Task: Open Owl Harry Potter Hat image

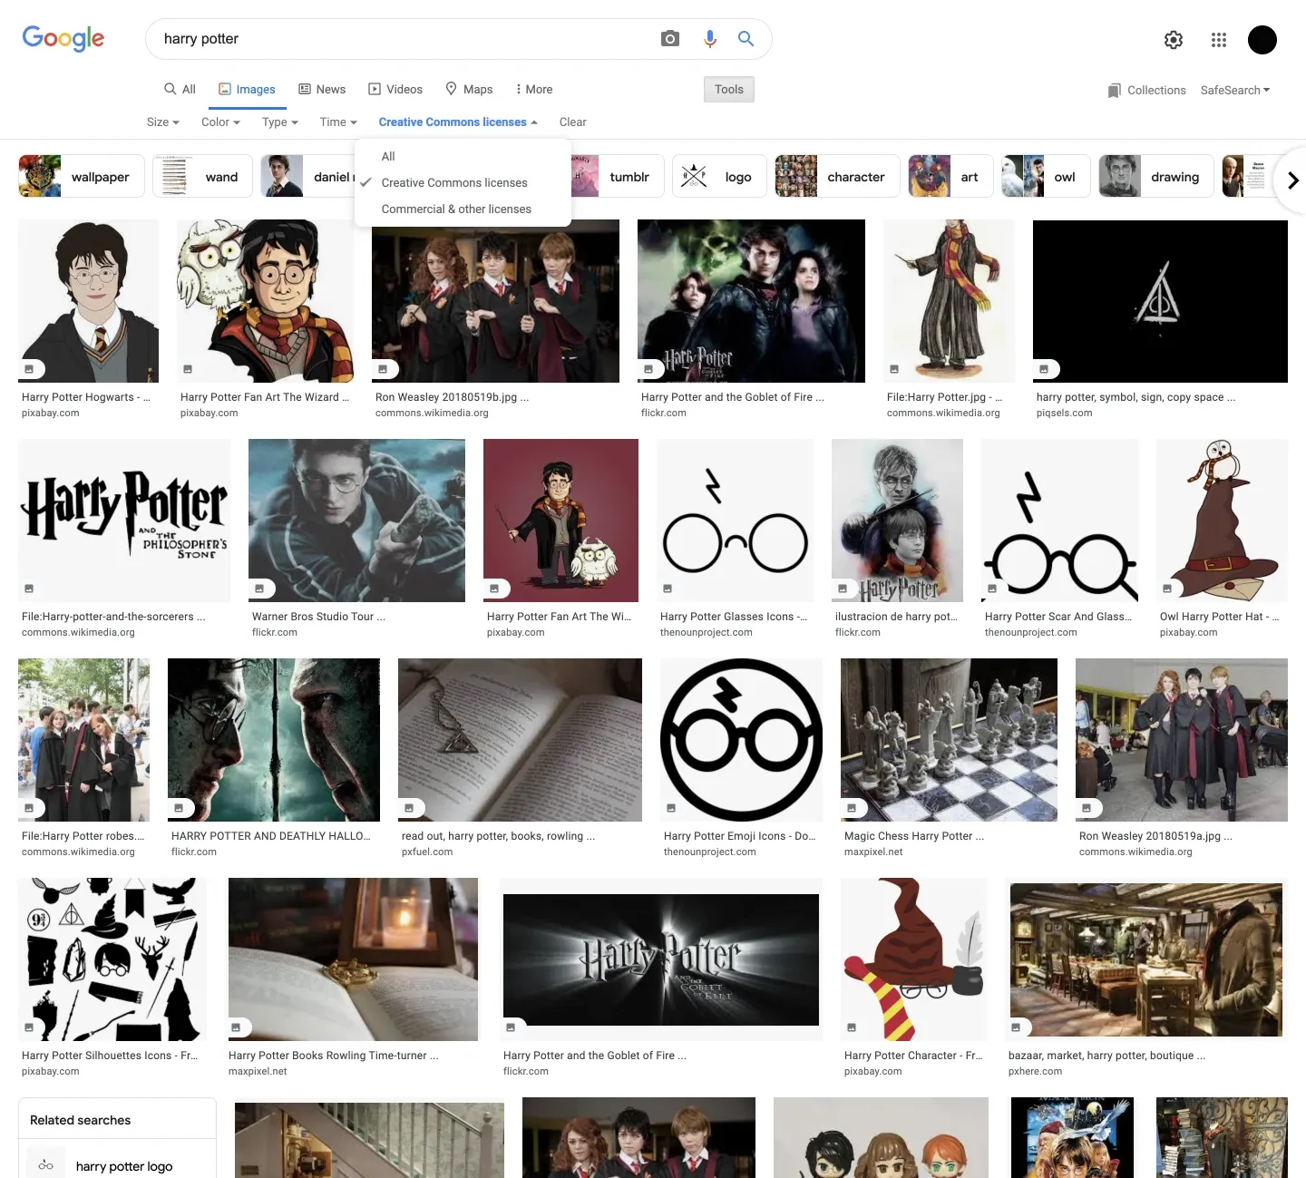Action: pos(1222,520)
